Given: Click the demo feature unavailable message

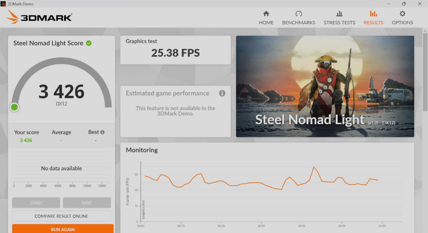Looking at the screenshot, I should [x=175, y=111].
